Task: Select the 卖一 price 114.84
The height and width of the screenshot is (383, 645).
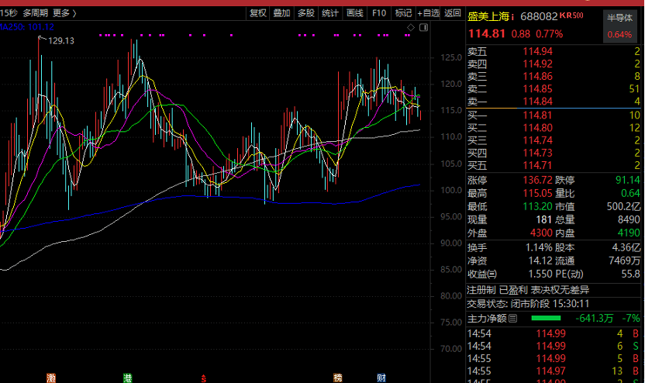Action: 538,102
